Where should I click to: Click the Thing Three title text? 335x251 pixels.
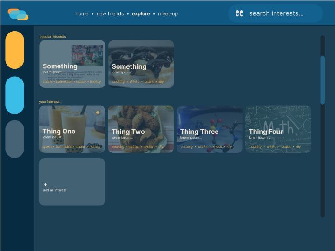coord(199,132)
